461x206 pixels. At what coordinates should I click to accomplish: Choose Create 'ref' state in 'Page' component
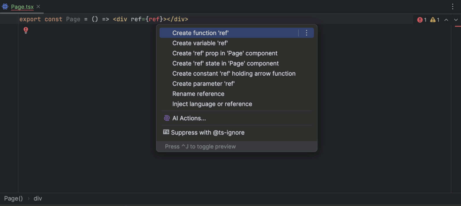pos(225,63)
